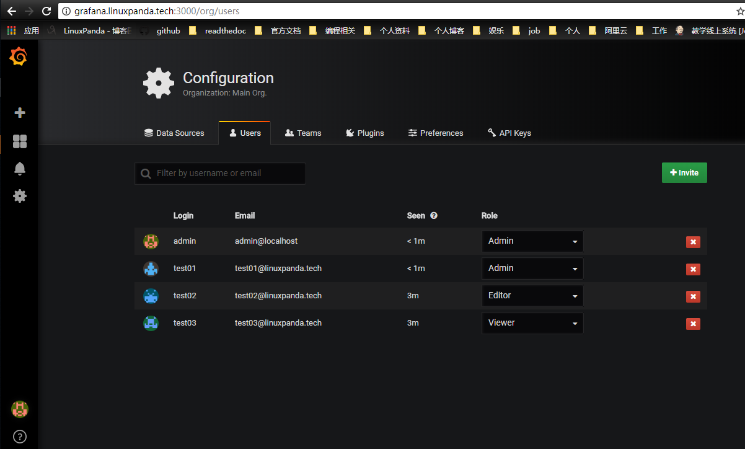
Task: Switch to the Data Sources tab
Action: point(174,133)
